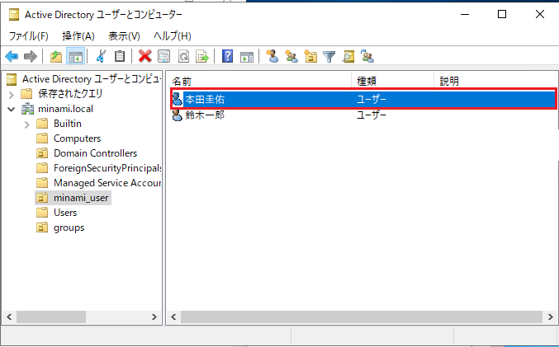Viewport: 559px width, 347px height.
Task: Delete selected object with red X
Action: point(145,56)
